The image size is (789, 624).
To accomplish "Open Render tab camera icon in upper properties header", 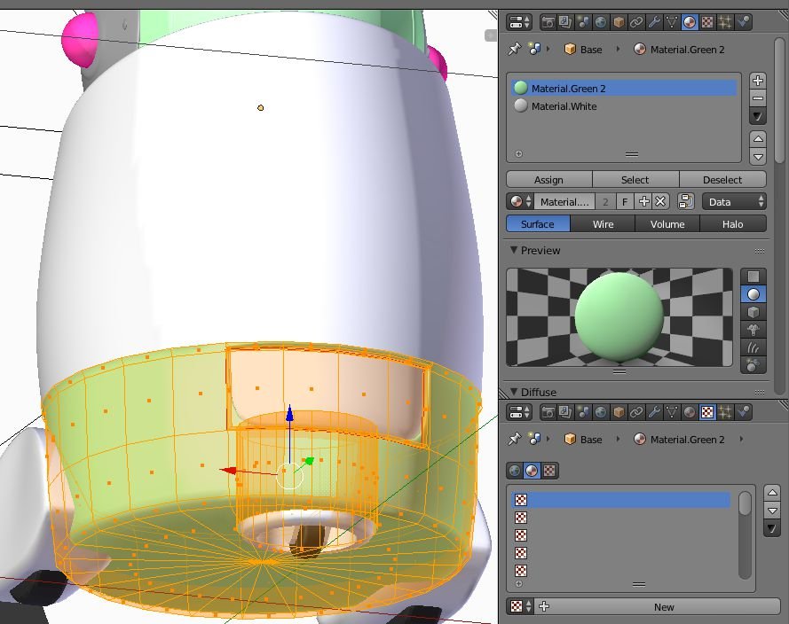I will [548, 22].
